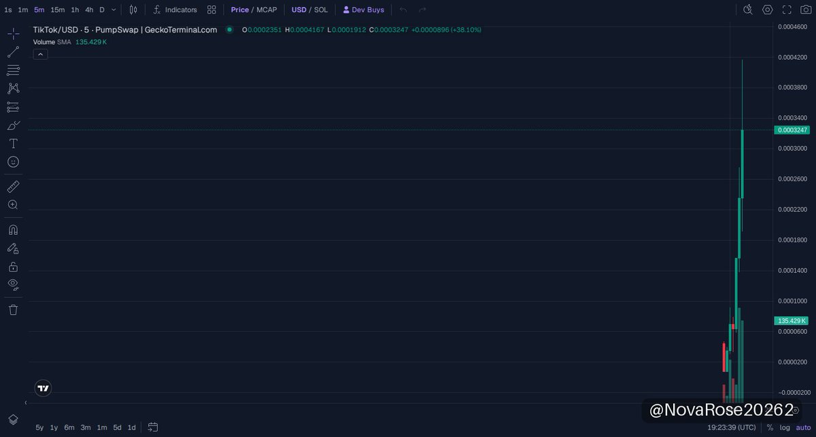Open the object tree layers panel
The image size is (816, 437).
tap(13, 419)
